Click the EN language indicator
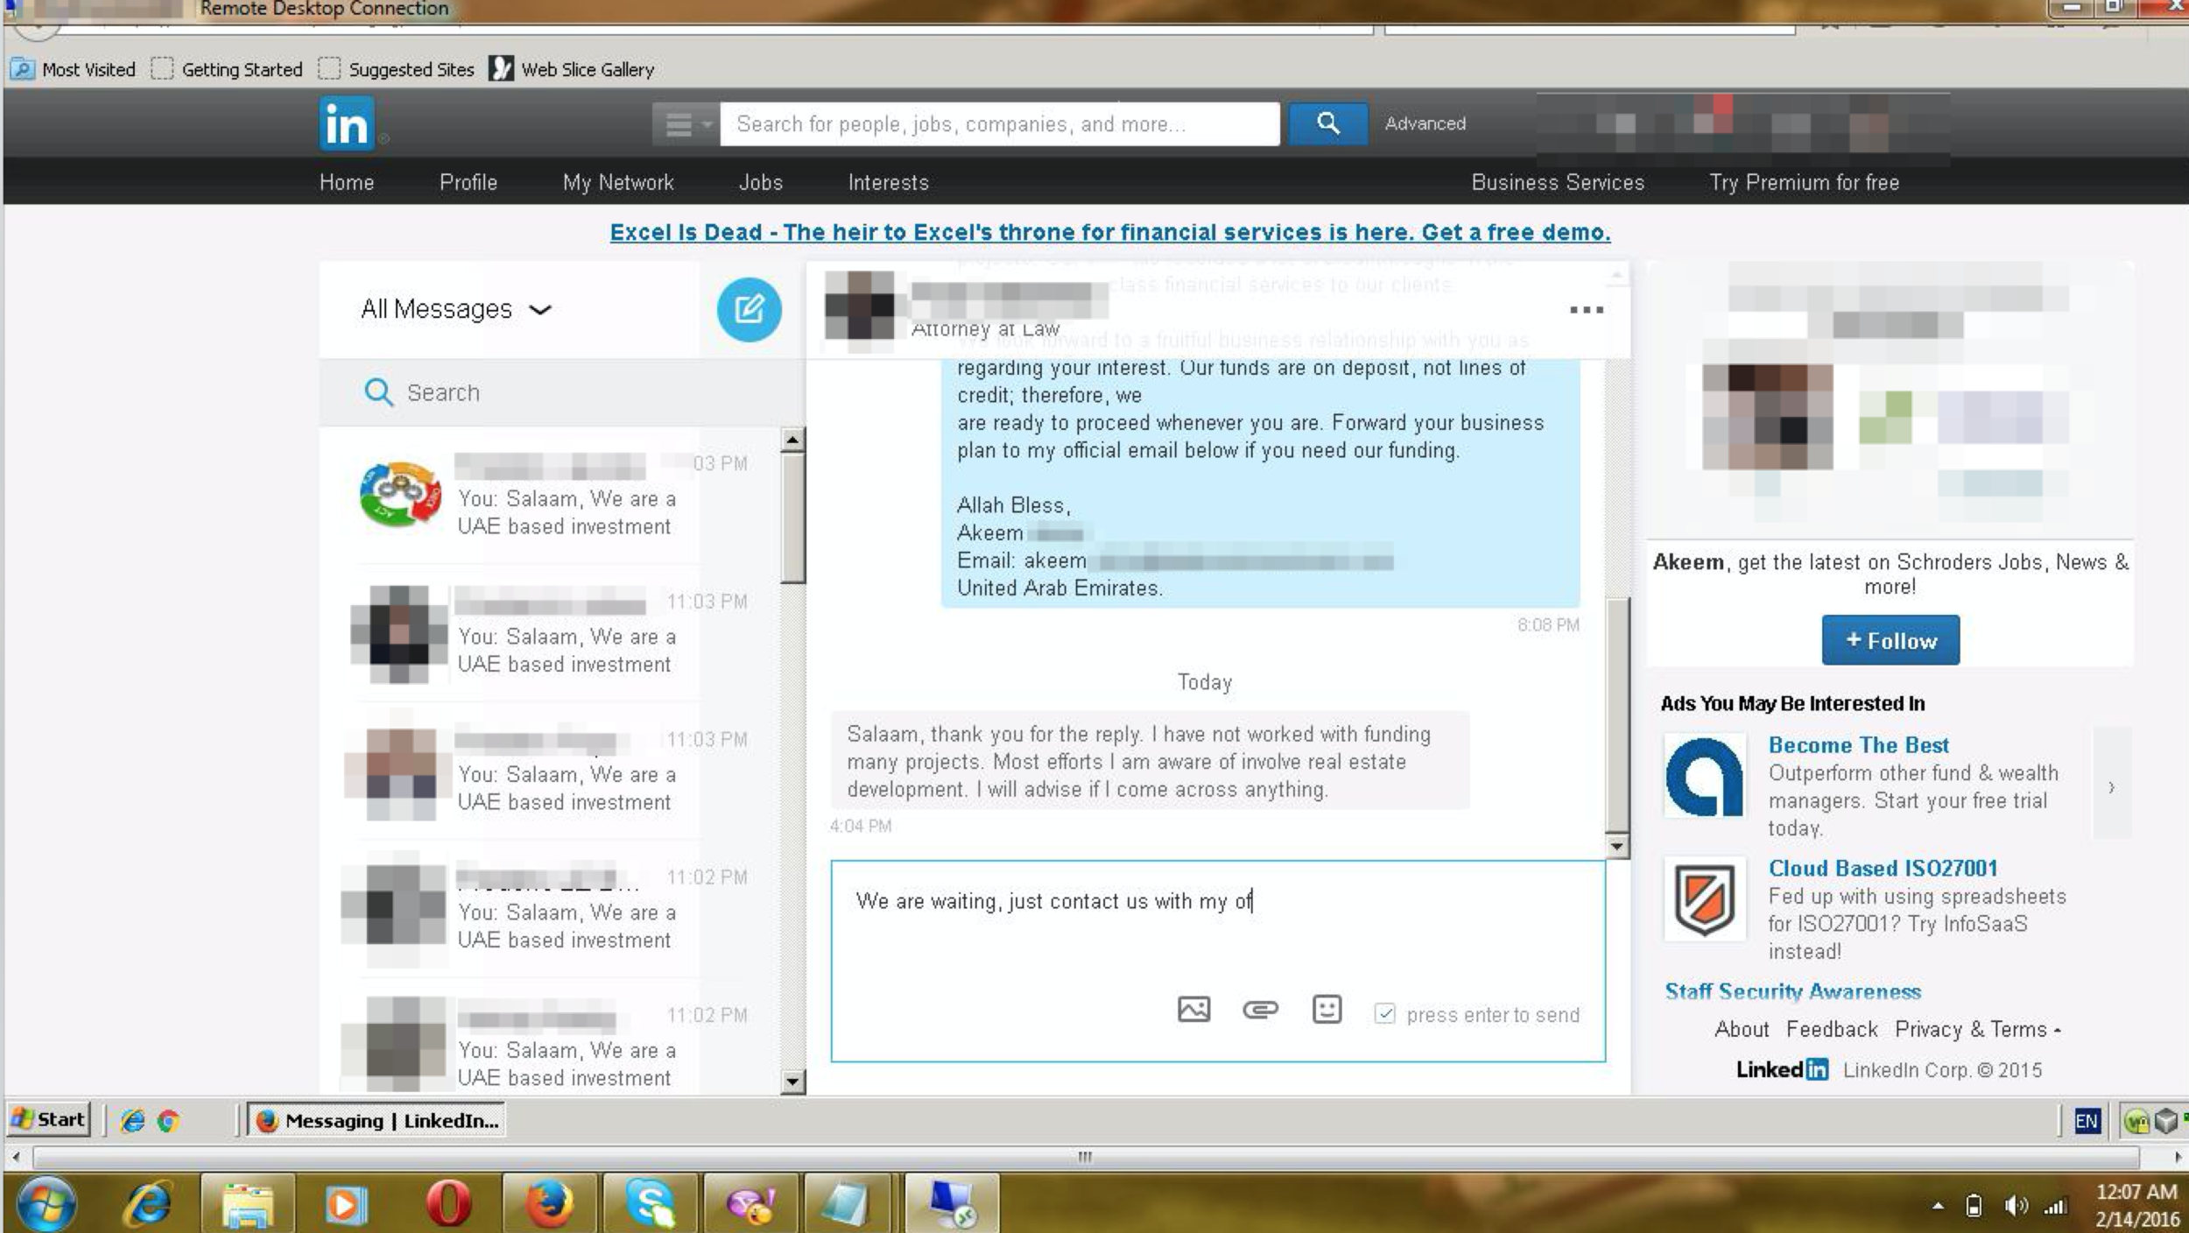The image size is (2189, 1233). [2087, 1121]
